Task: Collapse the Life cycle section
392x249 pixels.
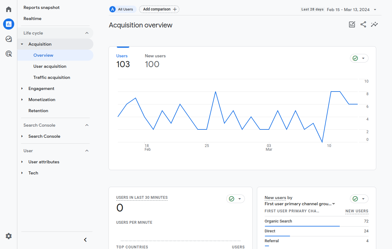Action: pyautogui.click(x=87, y=33)
